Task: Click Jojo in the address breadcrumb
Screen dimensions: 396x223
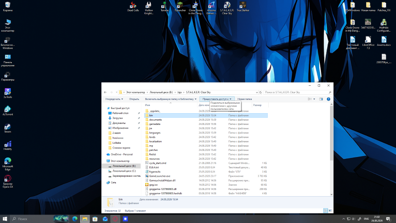Action: coord(179,92)
